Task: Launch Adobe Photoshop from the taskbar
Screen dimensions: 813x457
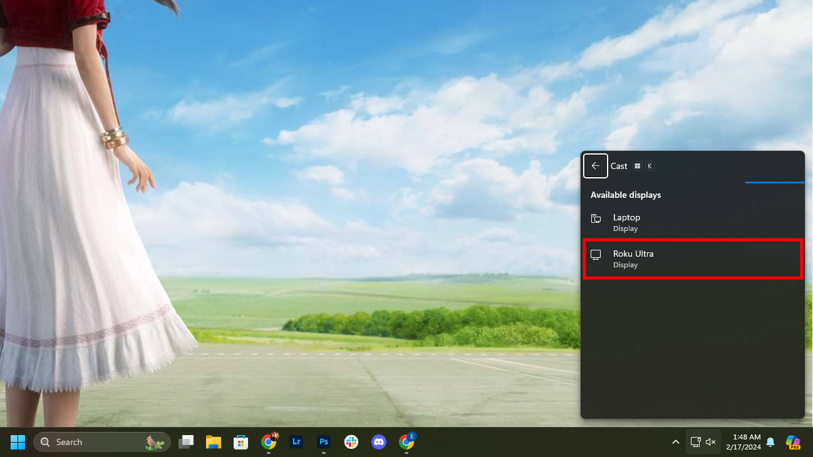Action: pyautogui.click(x=324, y=442)
